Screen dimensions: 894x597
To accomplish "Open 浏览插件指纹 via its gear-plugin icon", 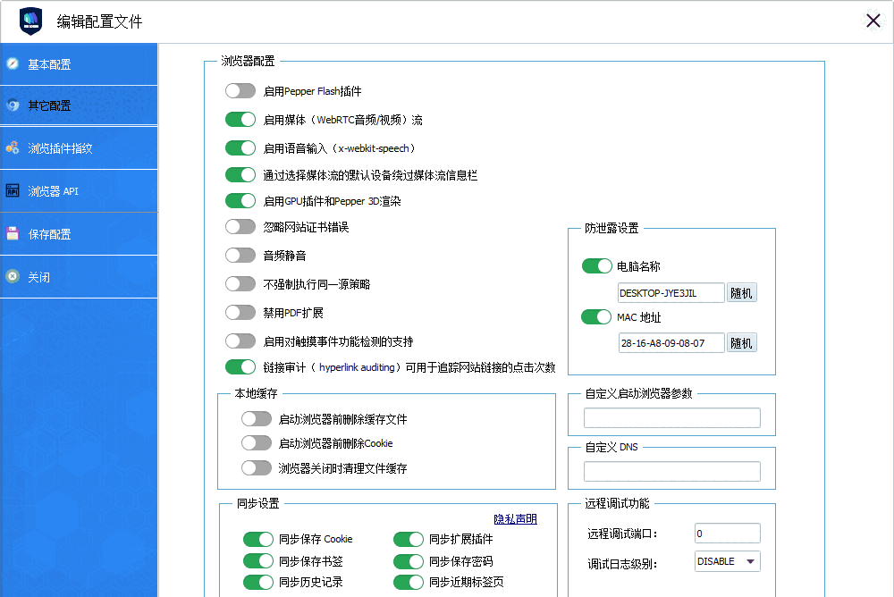I will [12, 147].
